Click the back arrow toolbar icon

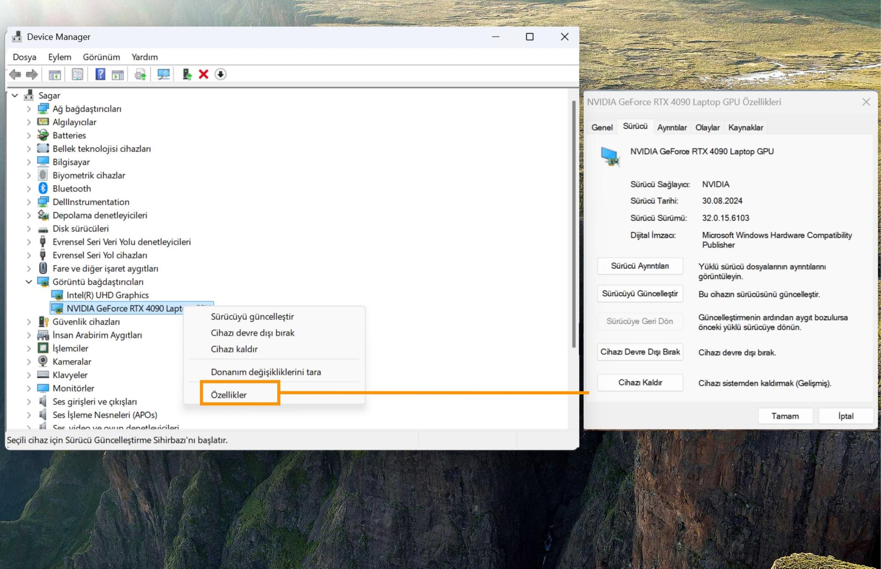[x=15, y=74]
